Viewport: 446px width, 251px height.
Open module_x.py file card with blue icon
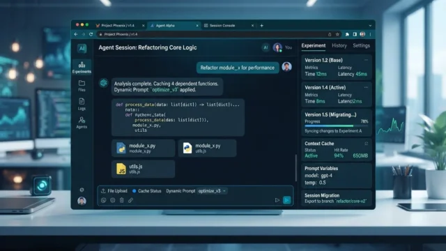click(143, 148)
